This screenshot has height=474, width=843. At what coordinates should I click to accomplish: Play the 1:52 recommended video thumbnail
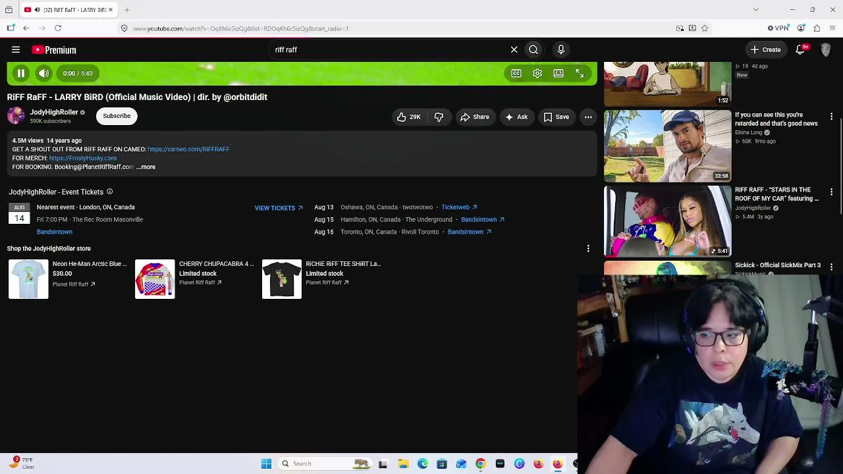pyautogui.click(x=667, y=84)
